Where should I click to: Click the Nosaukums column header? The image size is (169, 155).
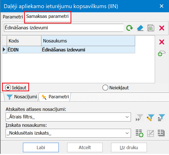(88, 41)
